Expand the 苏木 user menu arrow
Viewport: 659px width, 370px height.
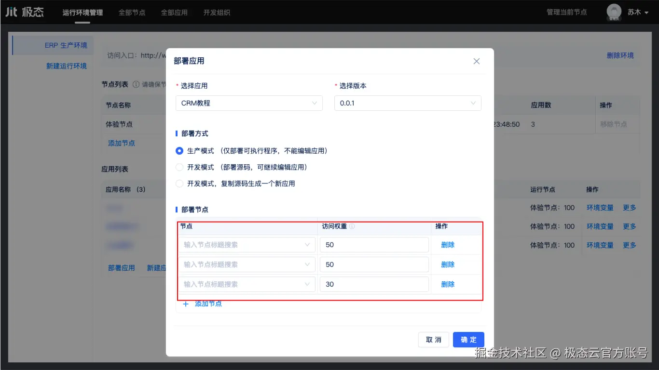(x=646, y=13)
